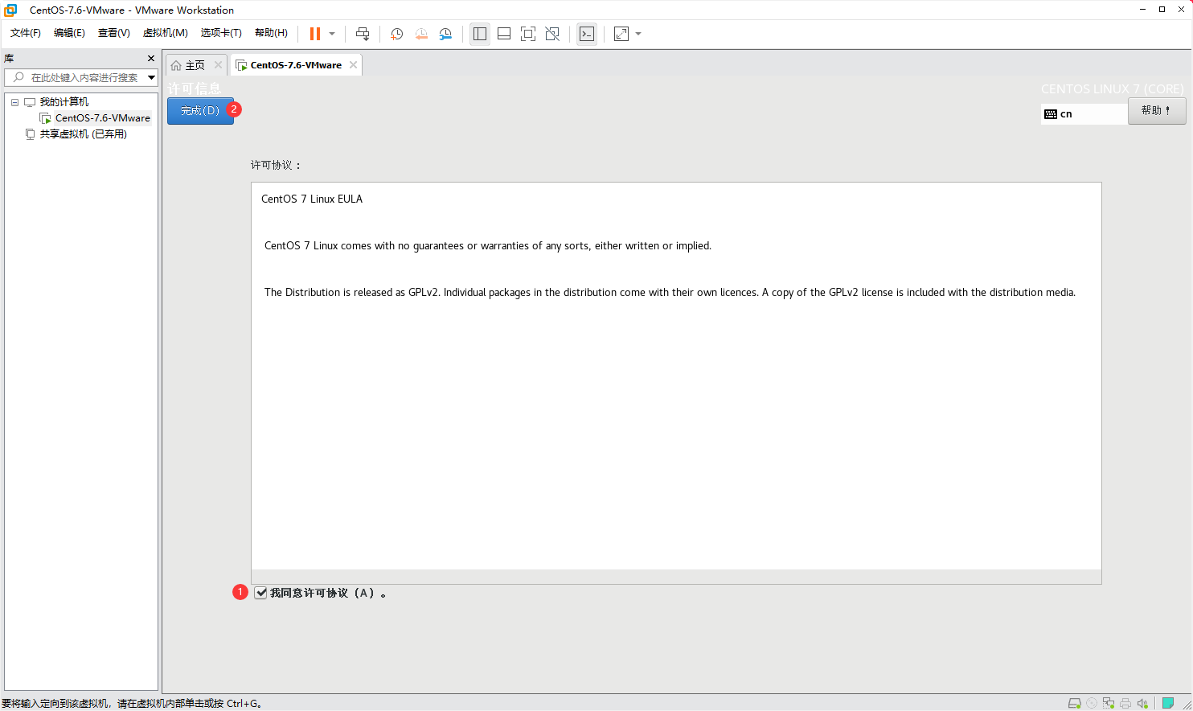
Task: Open the snapshot manager wrench-clock icon
Action: click(445, 34)
